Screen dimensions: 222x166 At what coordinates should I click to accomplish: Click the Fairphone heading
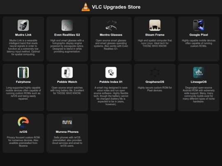coord(23,82)
